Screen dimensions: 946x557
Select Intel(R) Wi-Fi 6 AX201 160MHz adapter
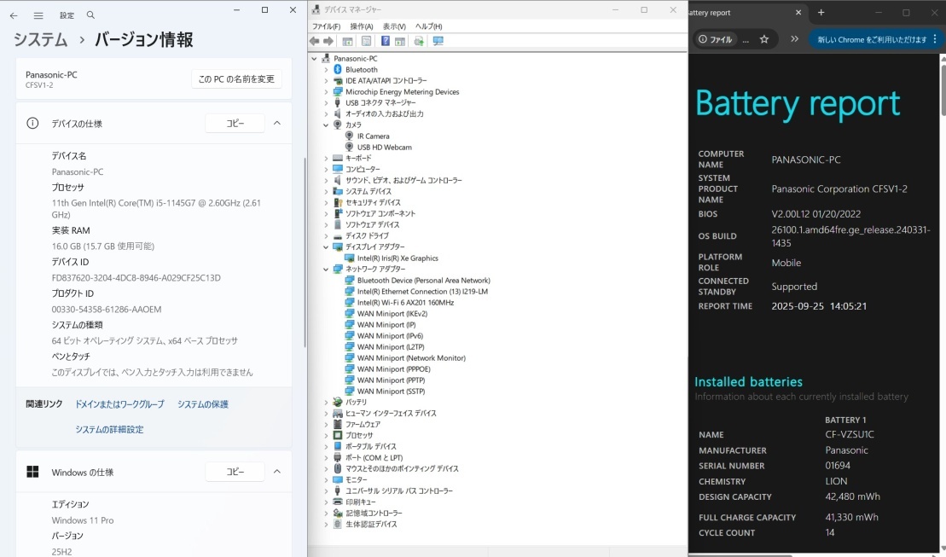click(405, 302)
